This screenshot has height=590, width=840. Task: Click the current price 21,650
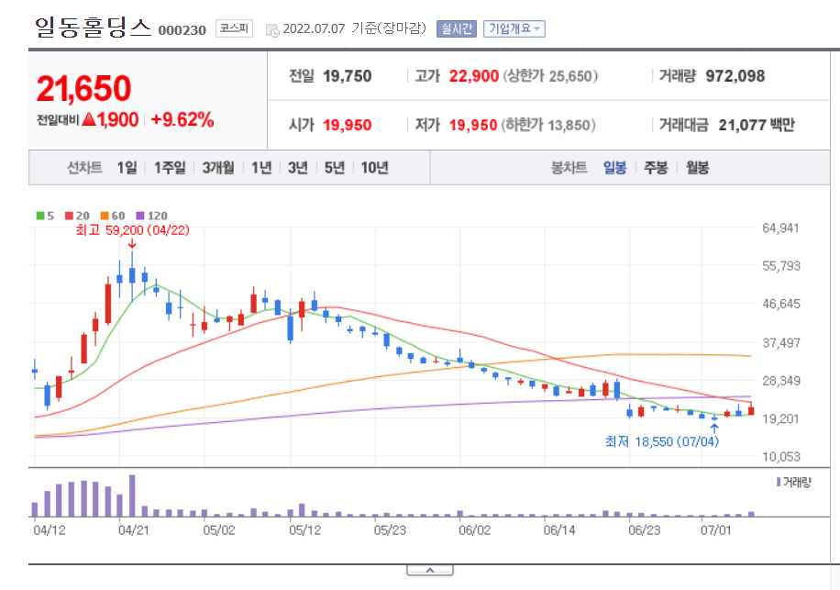click(x=84, y=88)
